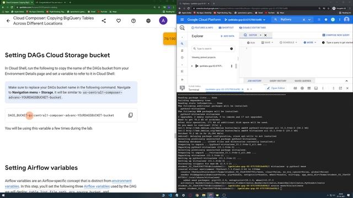Run the query with RUN button
The image size is (353, 198).
click(x=251, y=43)
